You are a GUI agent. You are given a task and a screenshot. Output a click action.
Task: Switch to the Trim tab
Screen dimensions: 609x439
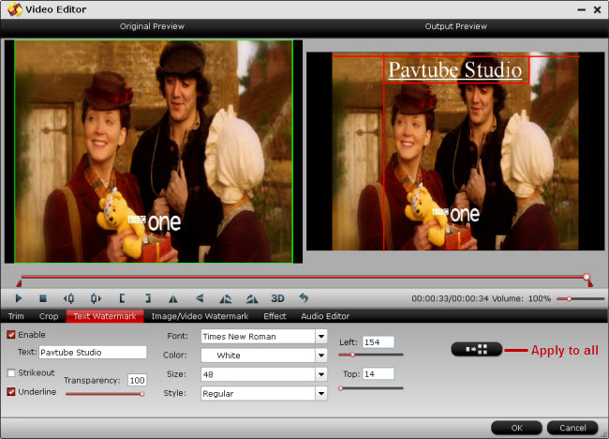coord(16,316)
